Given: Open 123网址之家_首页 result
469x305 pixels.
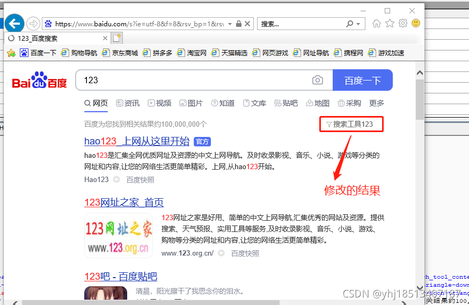Looking at the screenshot, I should [124, 202].
